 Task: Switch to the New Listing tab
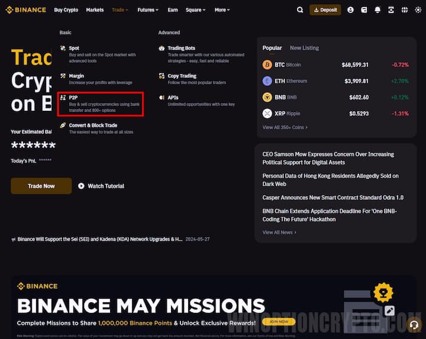coord(304,48)
